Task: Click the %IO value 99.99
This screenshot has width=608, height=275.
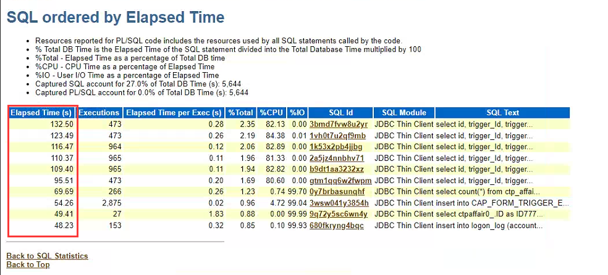Action: pyautogui.click(x=297, y=214)
